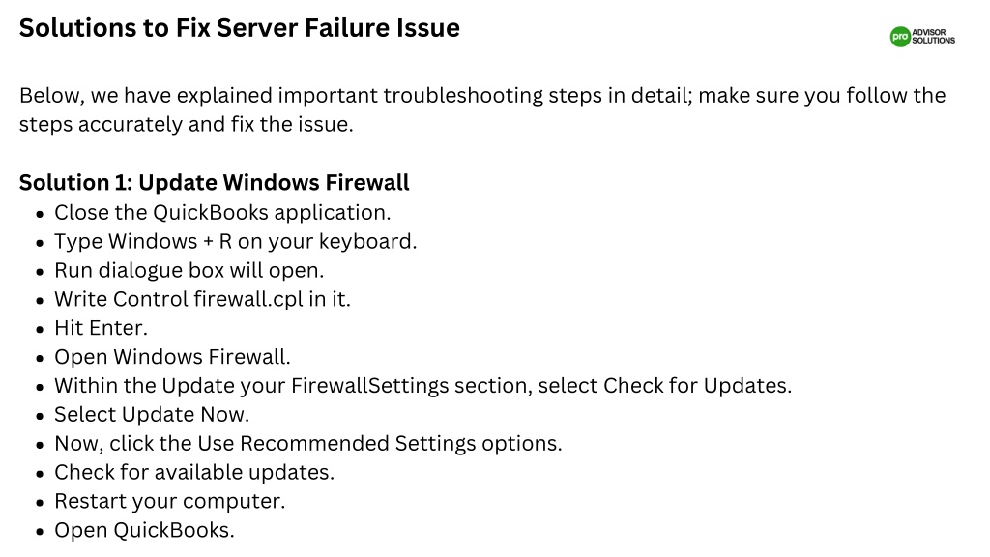Select the 'Type Windows + R' step
This screenshot has width=990, height=557.
click(236, 241)
